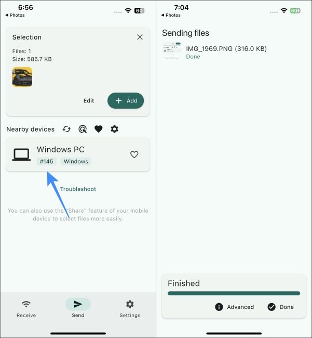Viewport: 312px width, 338px height.
Task: Switch to the Receive tab
Action: pos(26,309)
